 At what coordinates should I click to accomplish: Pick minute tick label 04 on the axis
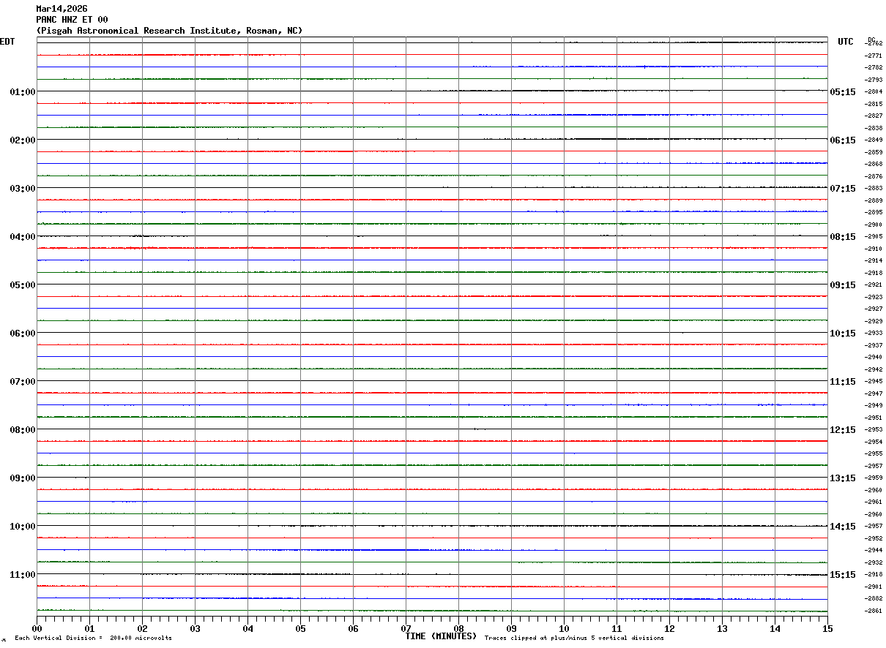(x=247, y=628)
